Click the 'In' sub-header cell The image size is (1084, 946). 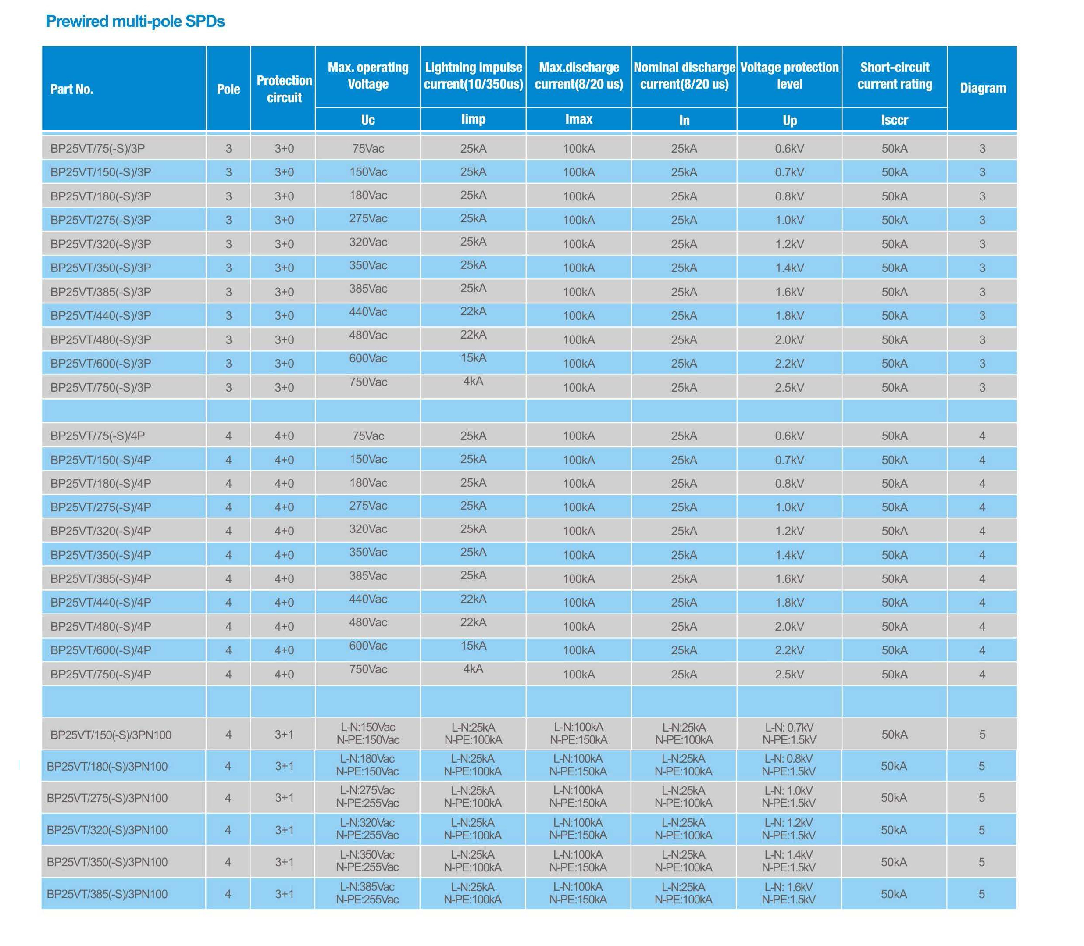click(x=684, y=120)
